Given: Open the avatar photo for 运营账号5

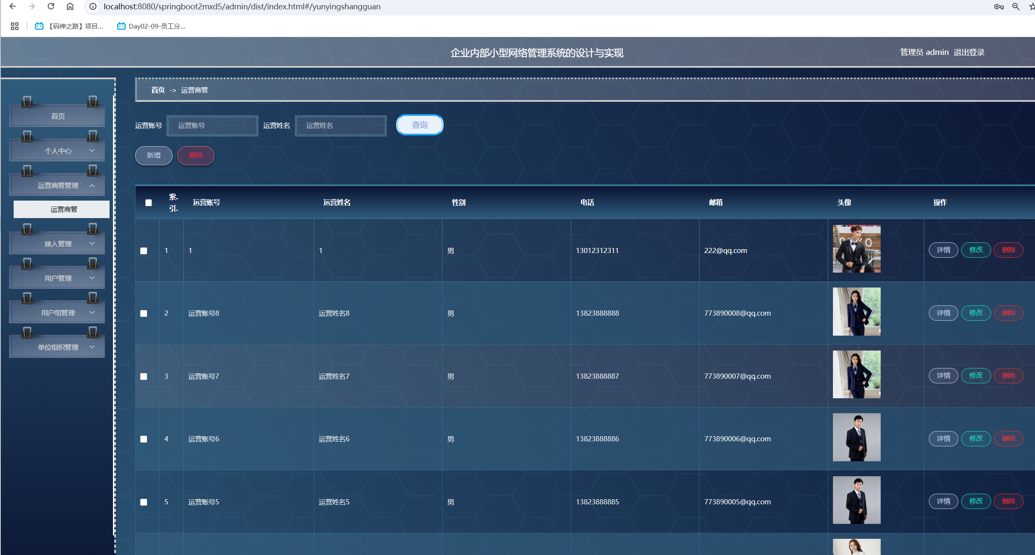Looking at the screenshot, I should click(856, 500).
